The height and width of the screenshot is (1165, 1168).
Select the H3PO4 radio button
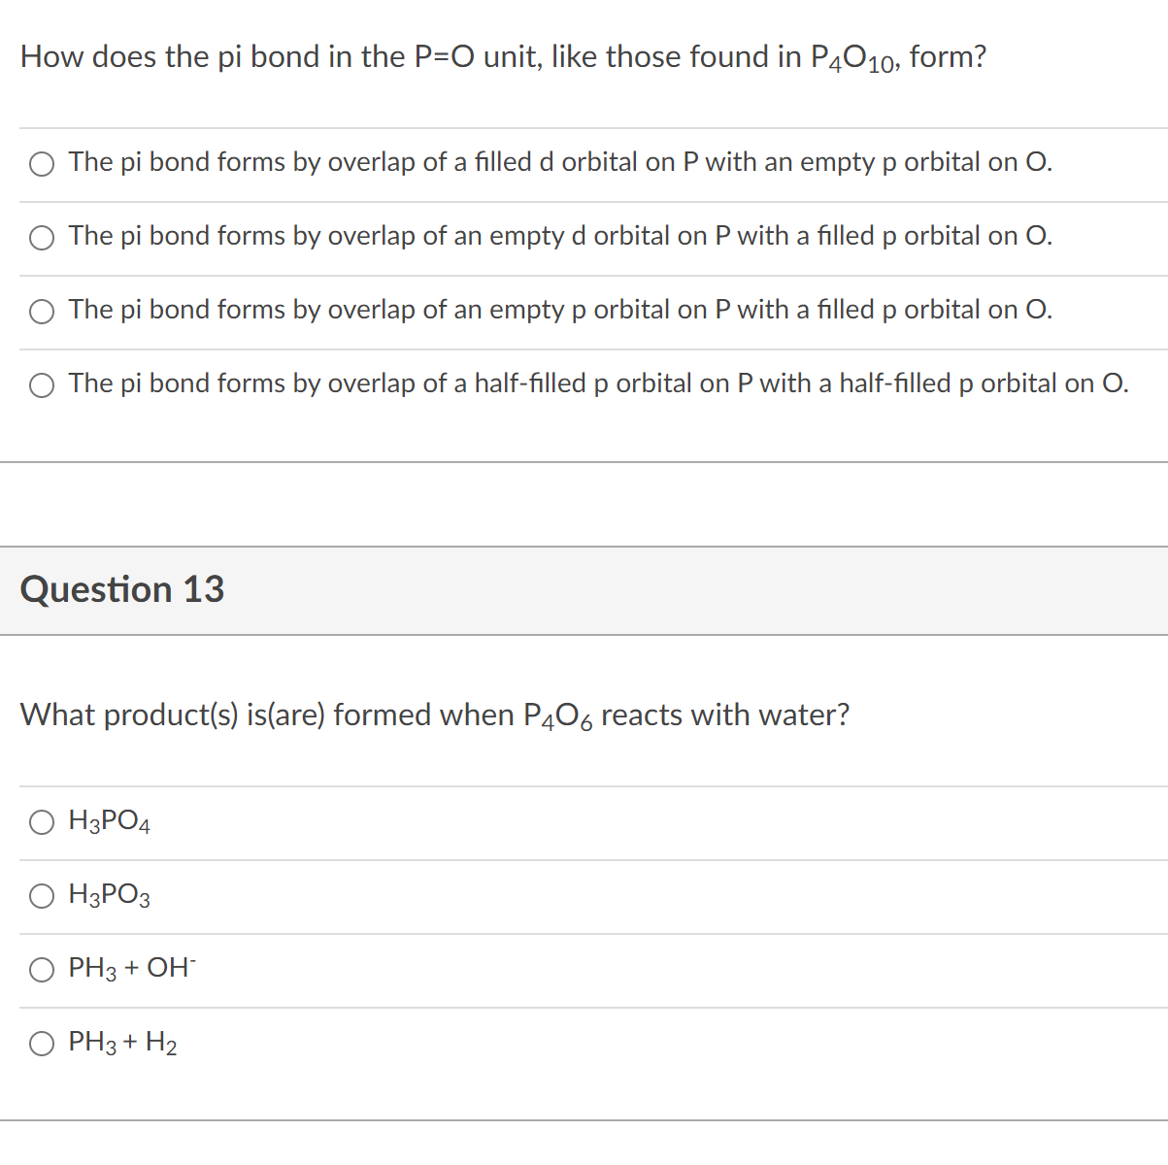[42, 823]
